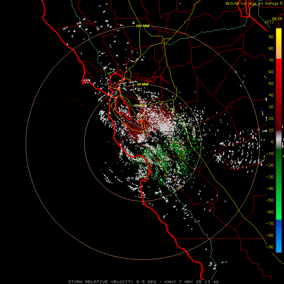Image resolution: width=284 pixels, height=284 pixels.
Task: Click the "-70" value on the velocity scale
Action: coord(270,224)
